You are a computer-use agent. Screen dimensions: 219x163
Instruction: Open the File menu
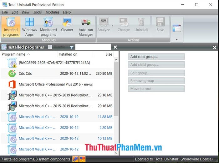tap(5, 12)
